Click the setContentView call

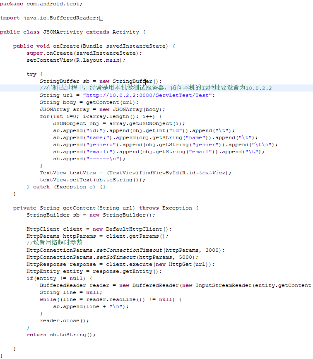point(50,60)
